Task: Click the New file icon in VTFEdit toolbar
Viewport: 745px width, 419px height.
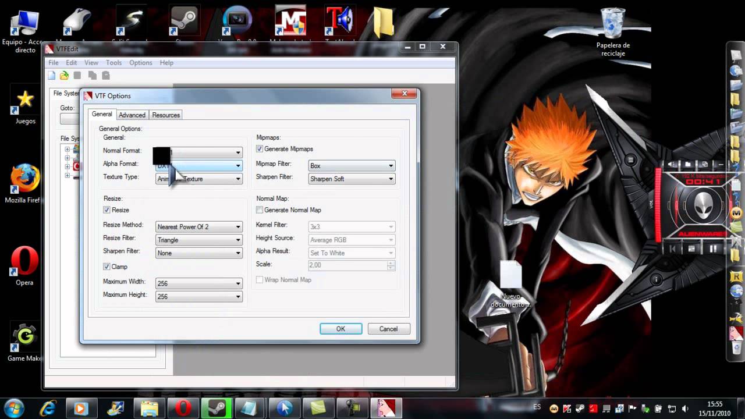Action: (x=52, y=75)
